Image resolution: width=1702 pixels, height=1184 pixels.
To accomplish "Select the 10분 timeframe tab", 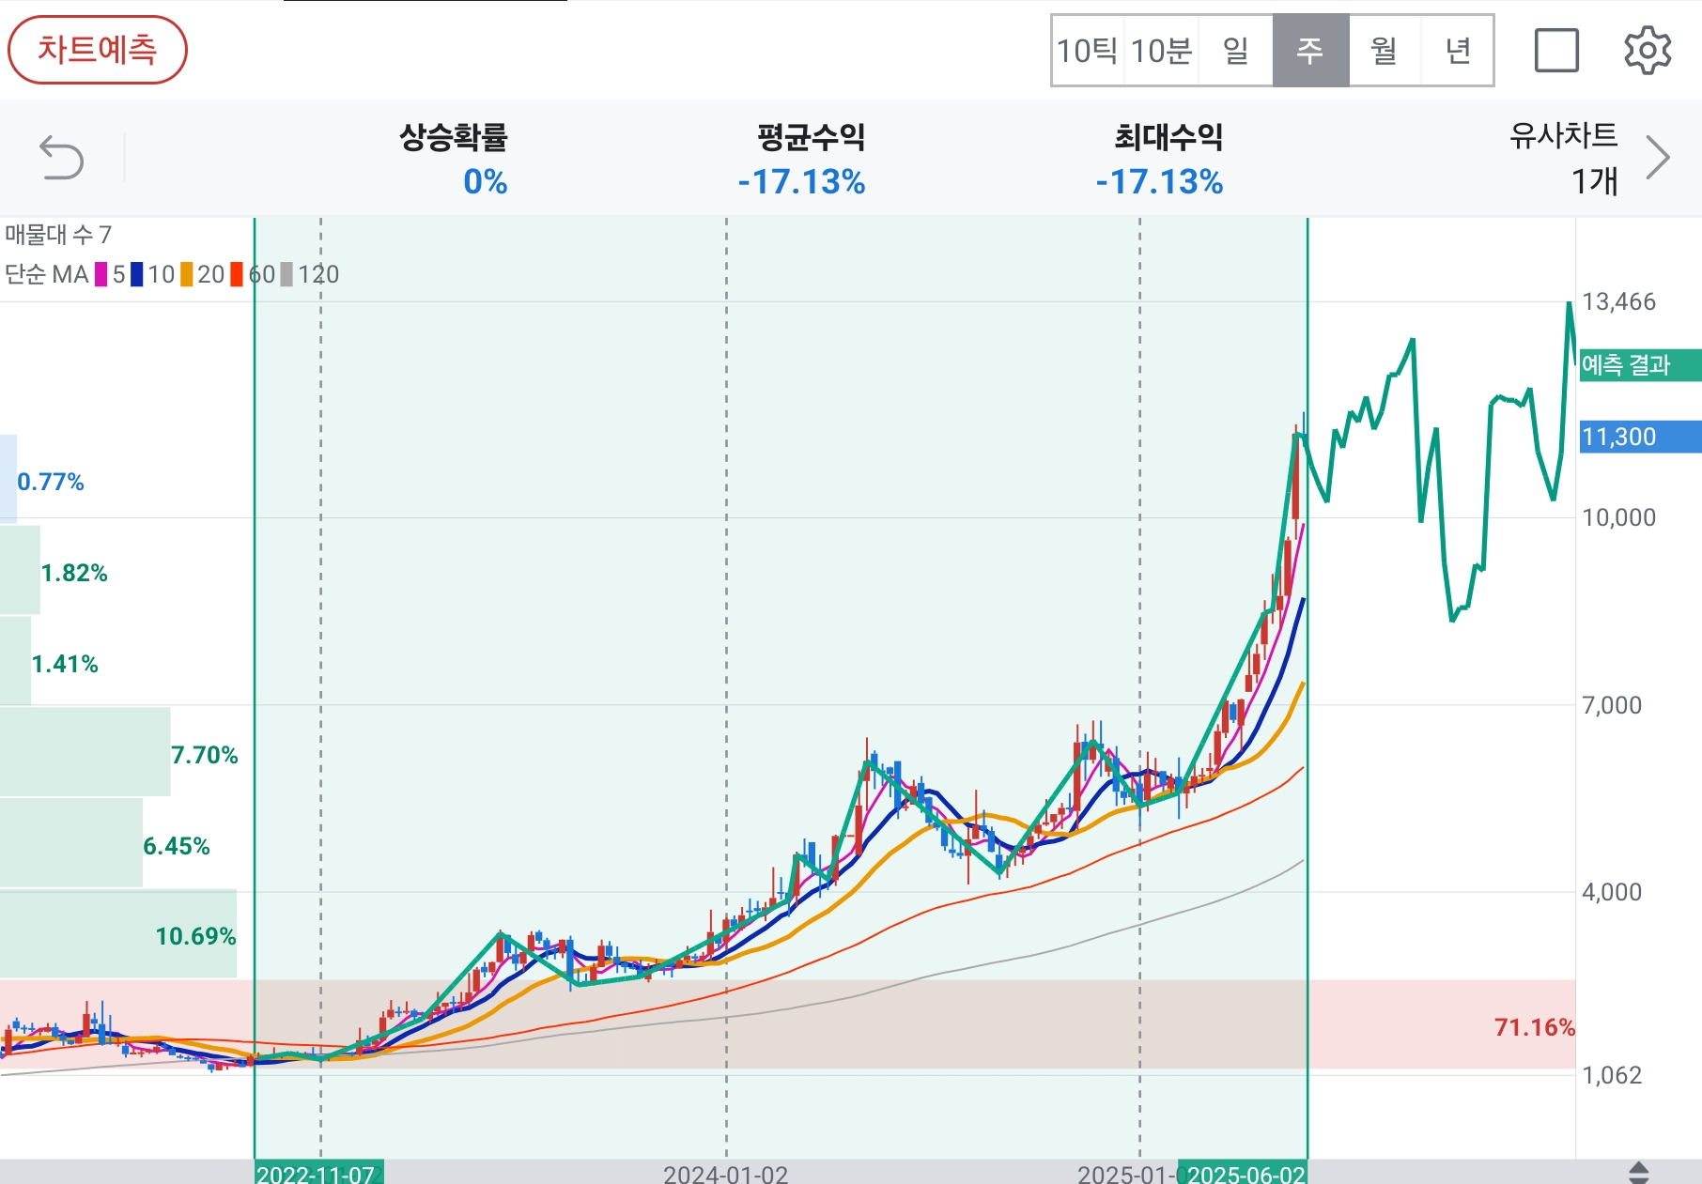I will point(1161,51).
